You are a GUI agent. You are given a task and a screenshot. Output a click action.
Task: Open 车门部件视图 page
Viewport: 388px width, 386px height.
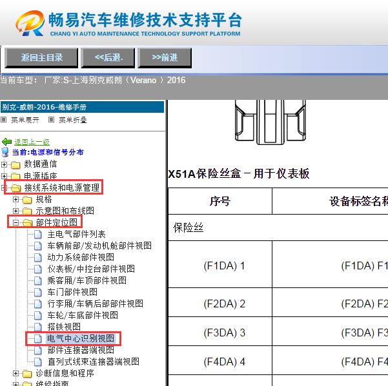tap(72, 292)
